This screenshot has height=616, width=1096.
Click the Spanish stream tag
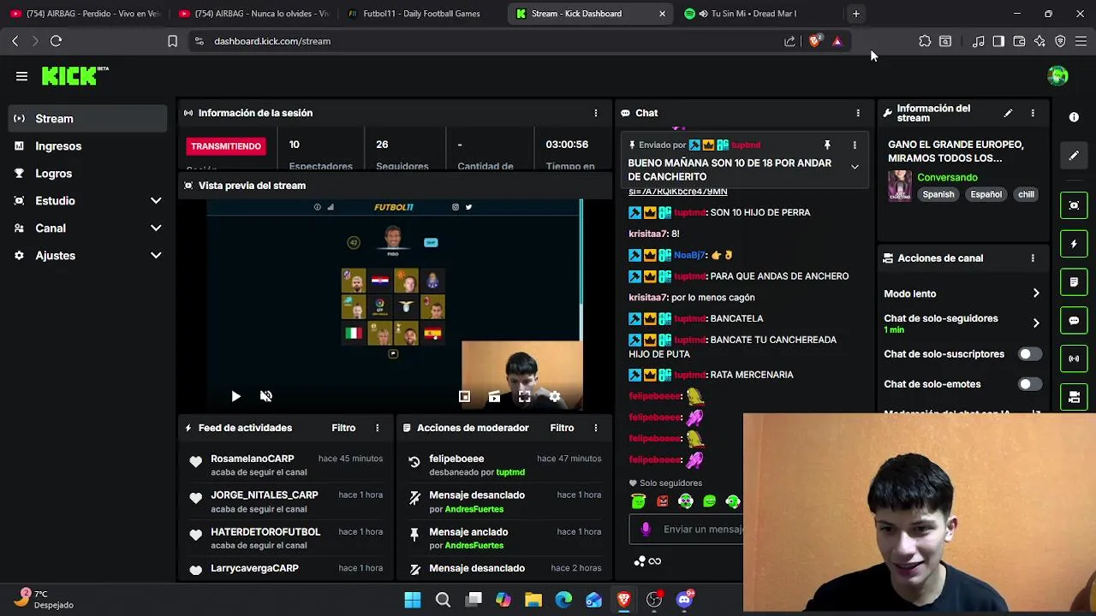click(x=938, y=194)
